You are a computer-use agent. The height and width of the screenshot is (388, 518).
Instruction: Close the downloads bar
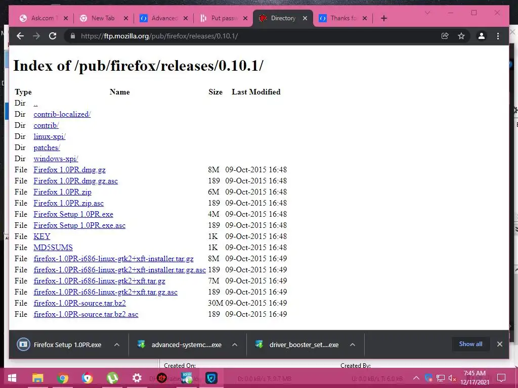point(499,344)
